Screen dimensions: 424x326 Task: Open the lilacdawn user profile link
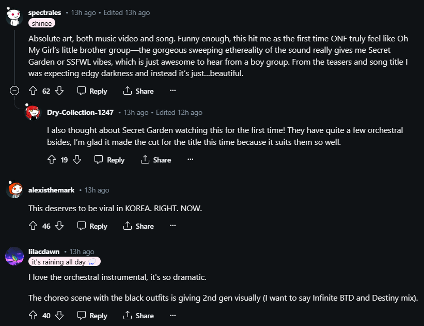(x=44, y=251)
